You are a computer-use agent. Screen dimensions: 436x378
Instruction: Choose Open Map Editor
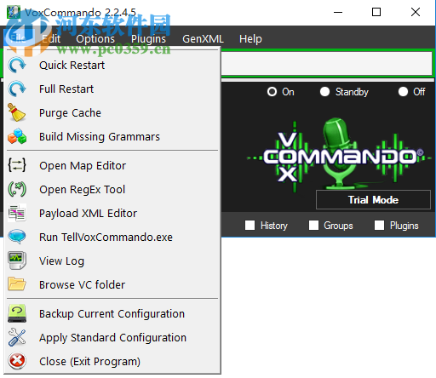[112, 165]
